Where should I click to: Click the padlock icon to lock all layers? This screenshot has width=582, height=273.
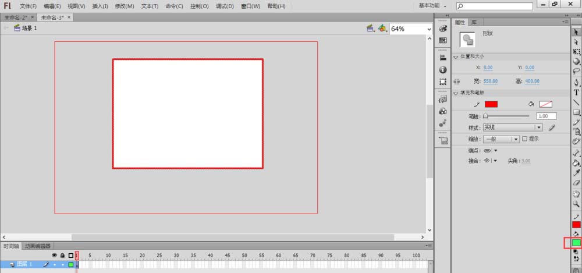coord(62,256)
